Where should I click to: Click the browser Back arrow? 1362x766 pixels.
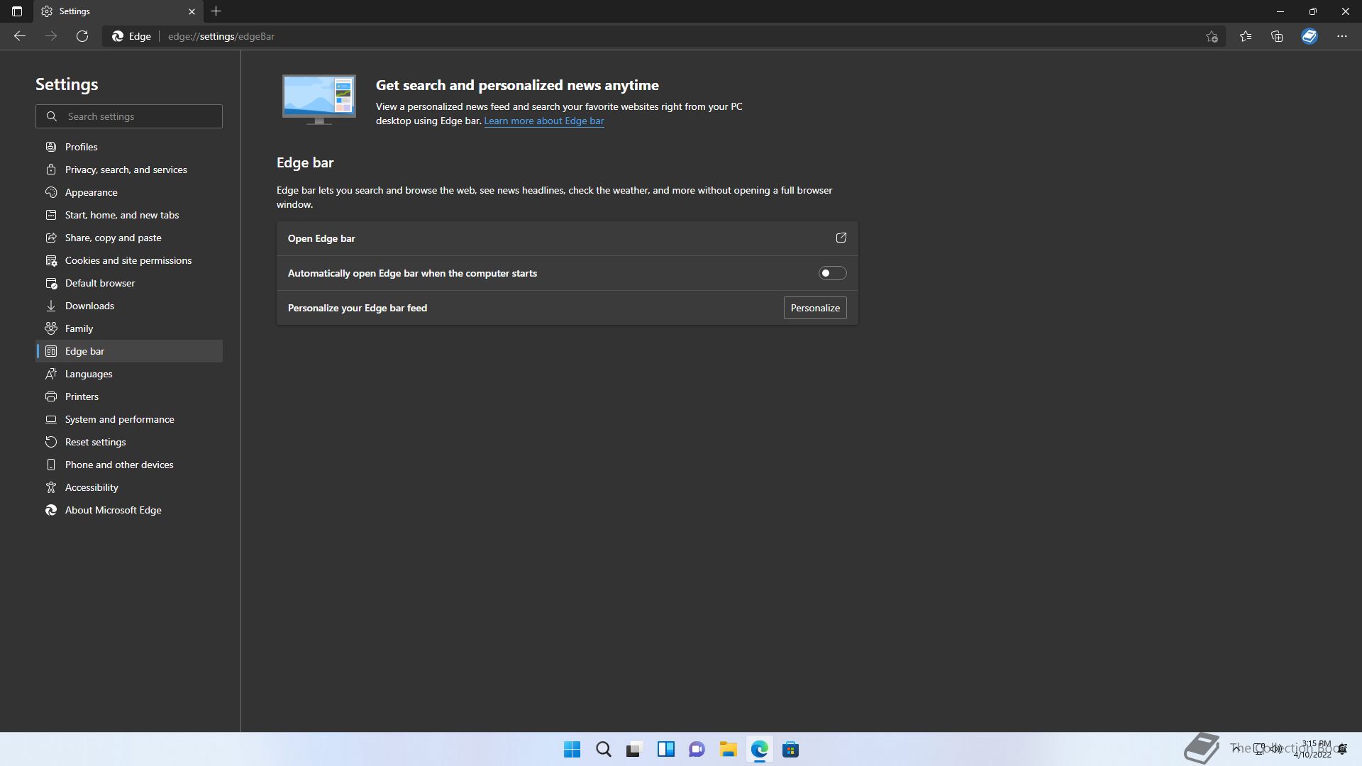(20, 36)
